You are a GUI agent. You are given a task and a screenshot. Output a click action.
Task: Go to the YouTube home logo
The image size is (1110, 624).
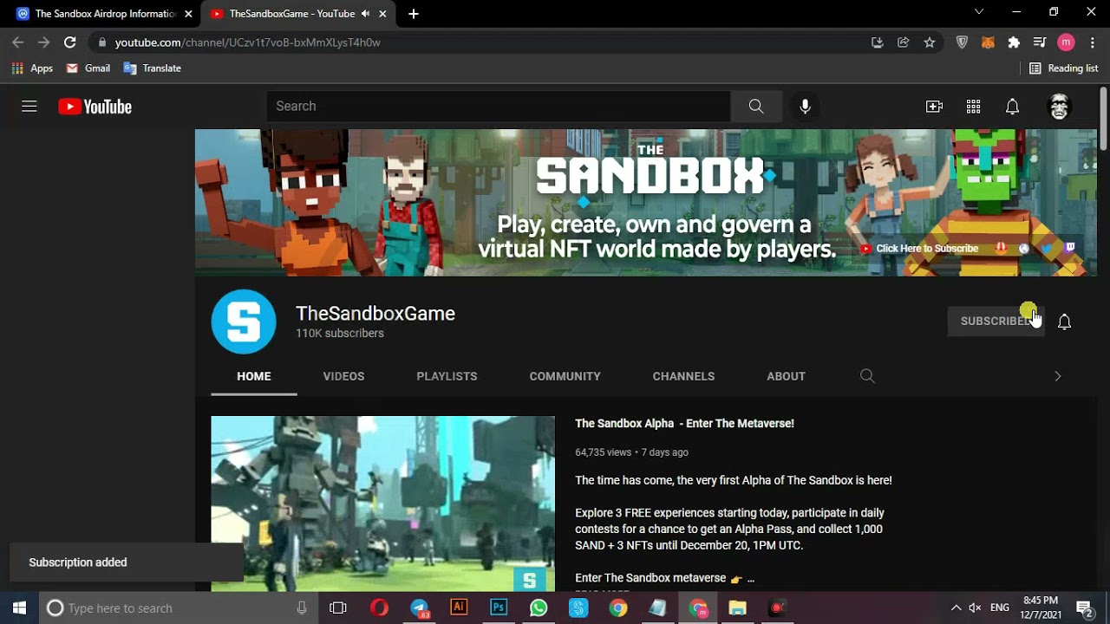point(95,107)
